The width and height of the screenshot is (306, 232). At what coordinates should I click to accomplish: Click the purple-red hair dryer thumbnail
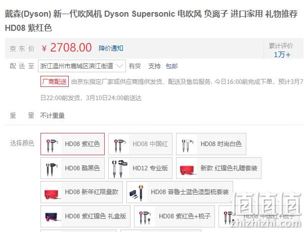pos(52,145)
